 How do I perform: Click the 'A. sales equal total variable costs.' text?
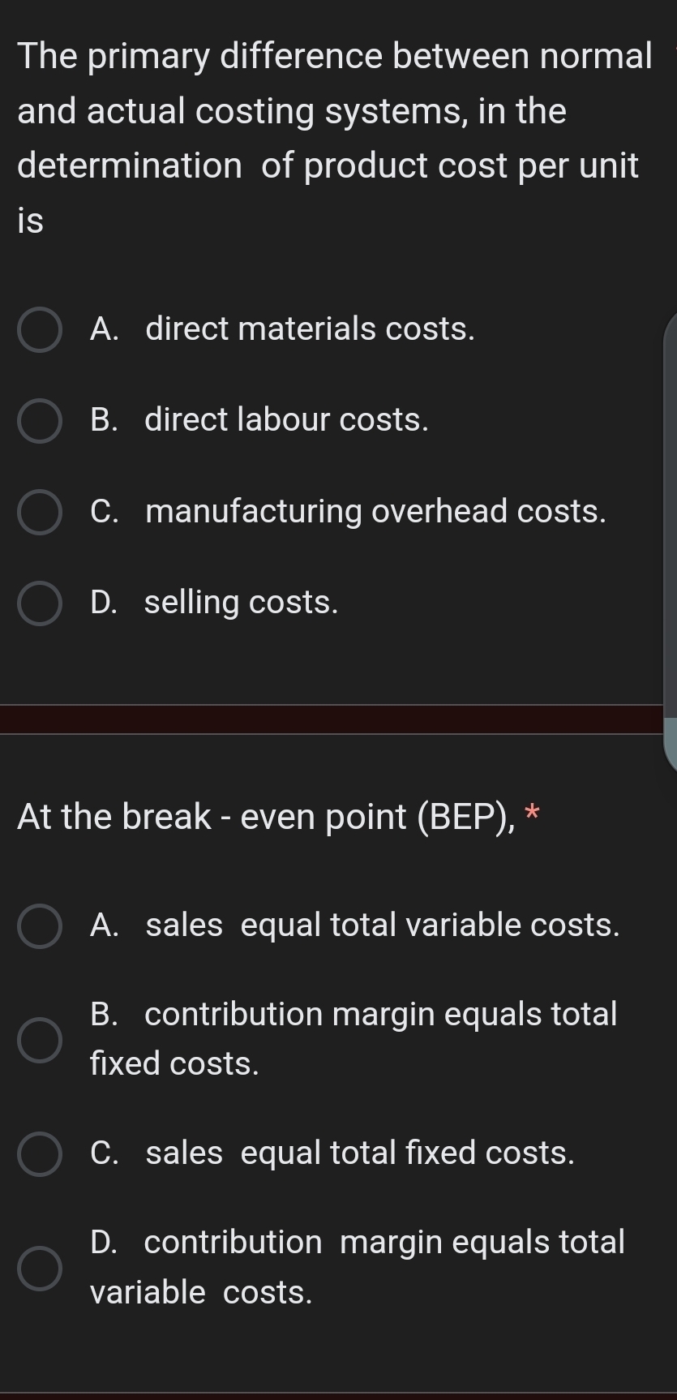click(x=354, y=925)
